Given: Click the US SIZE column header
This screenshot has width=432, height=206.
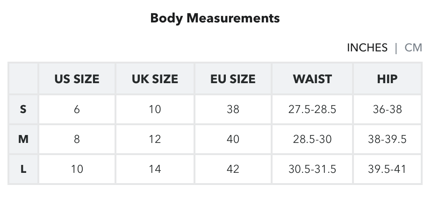Looking at the screenshot, I should pos(77,79).
